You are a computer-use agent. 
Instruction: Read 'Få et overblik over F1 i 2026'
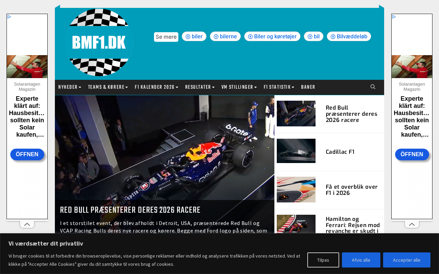click(352, 190)
